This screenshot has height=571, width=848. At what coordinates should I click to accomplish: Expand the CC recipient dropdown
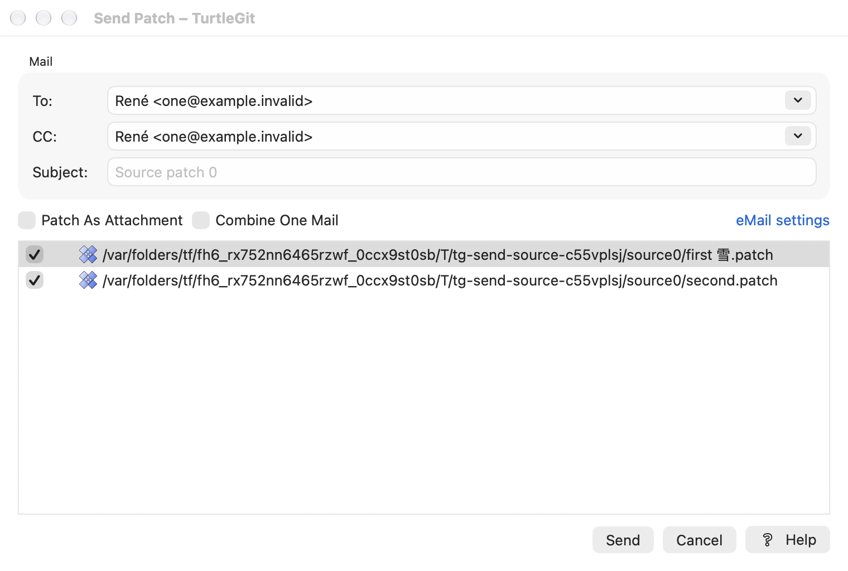tap(798, 136)
